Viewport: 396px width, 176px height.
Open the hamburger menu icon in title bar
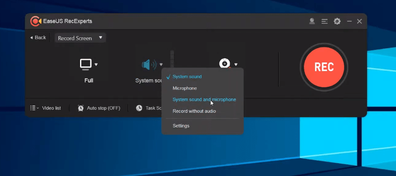[x=325, y=22]
